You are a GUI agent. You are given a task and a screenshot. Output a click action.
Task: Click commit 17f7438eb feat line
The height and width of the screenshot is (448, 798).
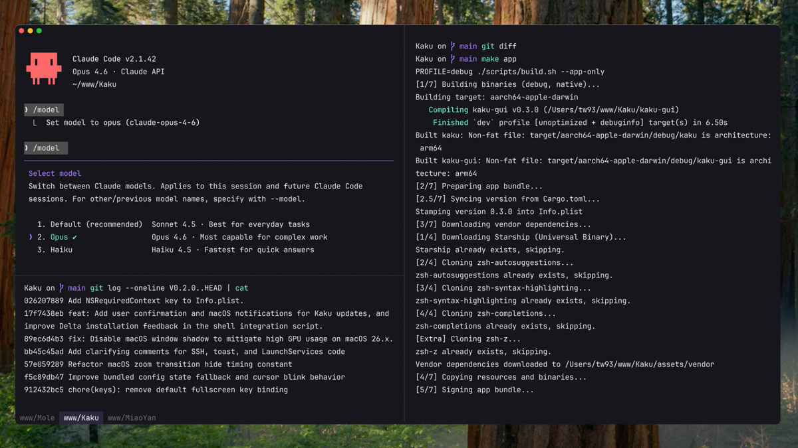point(207,320)
